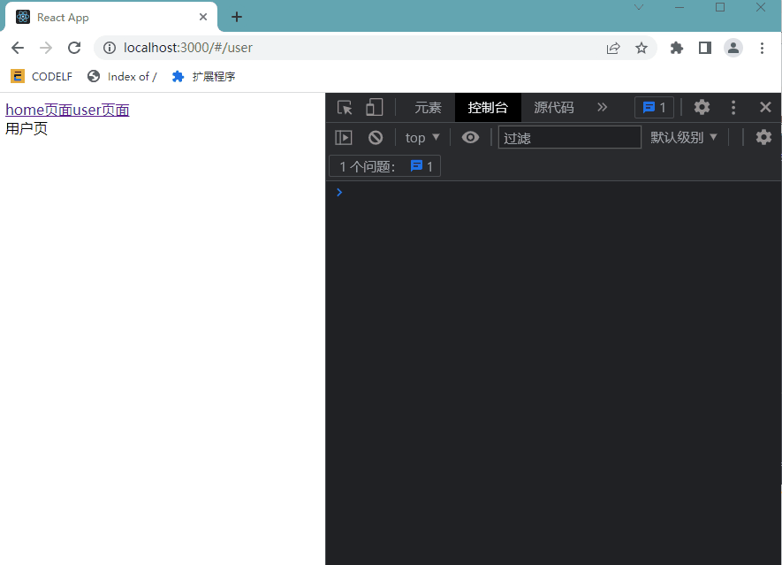Clear the console with the clear icon
782x565 pixels.
[x=376, y=137]
